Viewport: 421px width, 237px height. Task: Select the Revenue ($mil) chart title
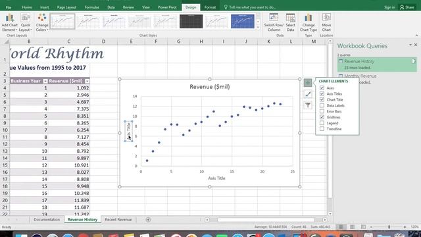point(210,87)
